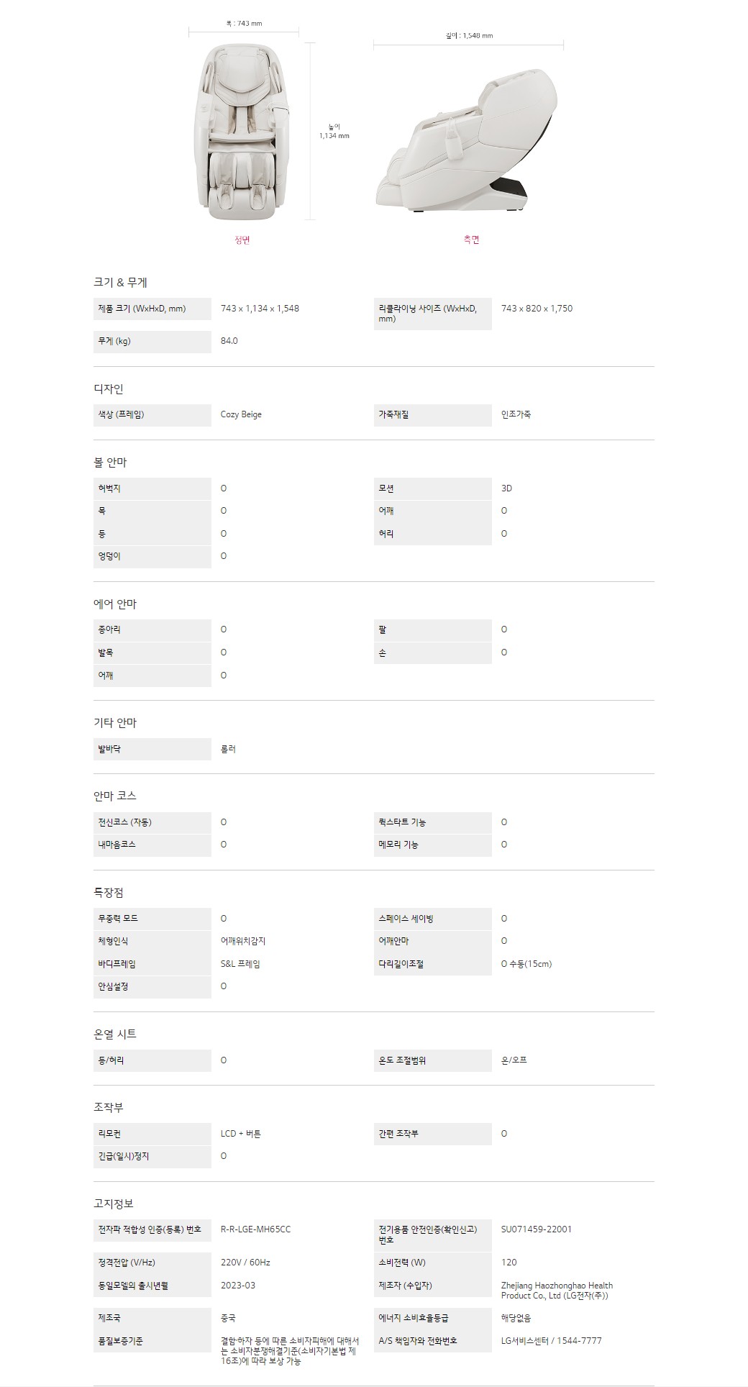Click the 볼 안마 section heading
Viewport: 748px width, 1387px height.
(110, 463)
